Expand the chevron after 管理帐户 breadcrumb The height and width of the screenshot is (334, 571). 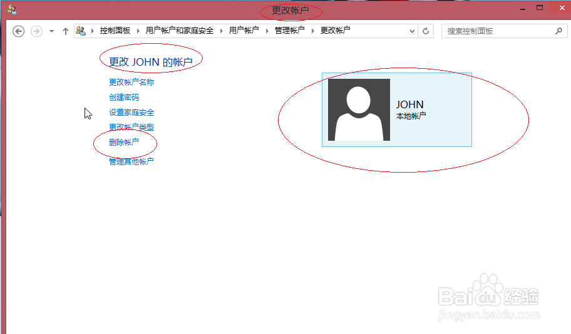pos(312,31)
